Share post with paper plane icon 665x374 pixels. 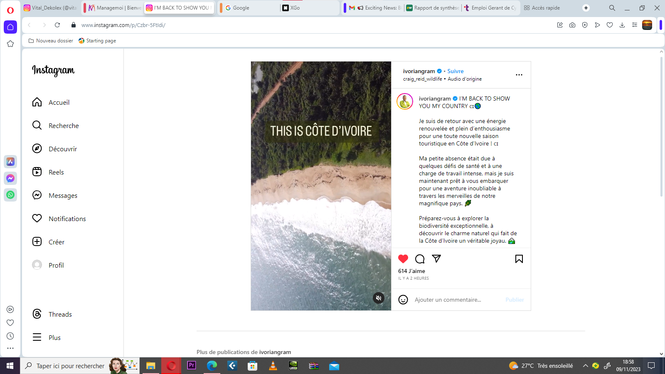[436, 259]
